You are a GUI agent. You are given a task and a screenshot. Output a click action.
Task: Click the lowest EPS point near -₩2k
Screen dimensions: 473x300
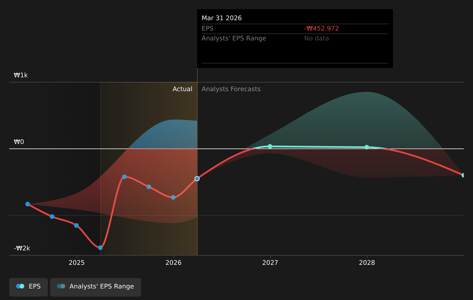click(100, 247)
